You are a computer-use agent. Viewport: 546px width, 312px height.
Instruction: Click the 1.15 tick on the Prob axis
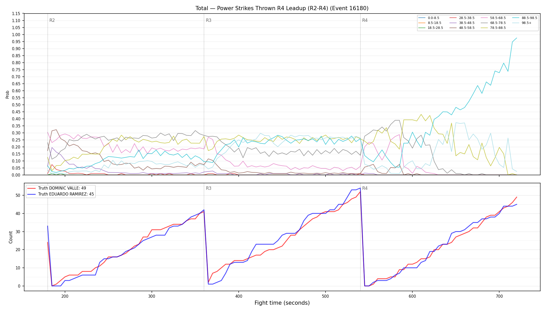[16, 14]
